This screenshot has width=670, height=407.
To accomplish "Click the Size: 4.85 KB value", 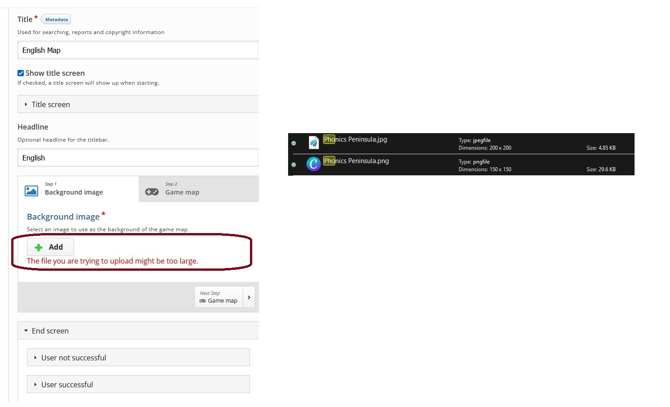I will [x=601, y=148].
